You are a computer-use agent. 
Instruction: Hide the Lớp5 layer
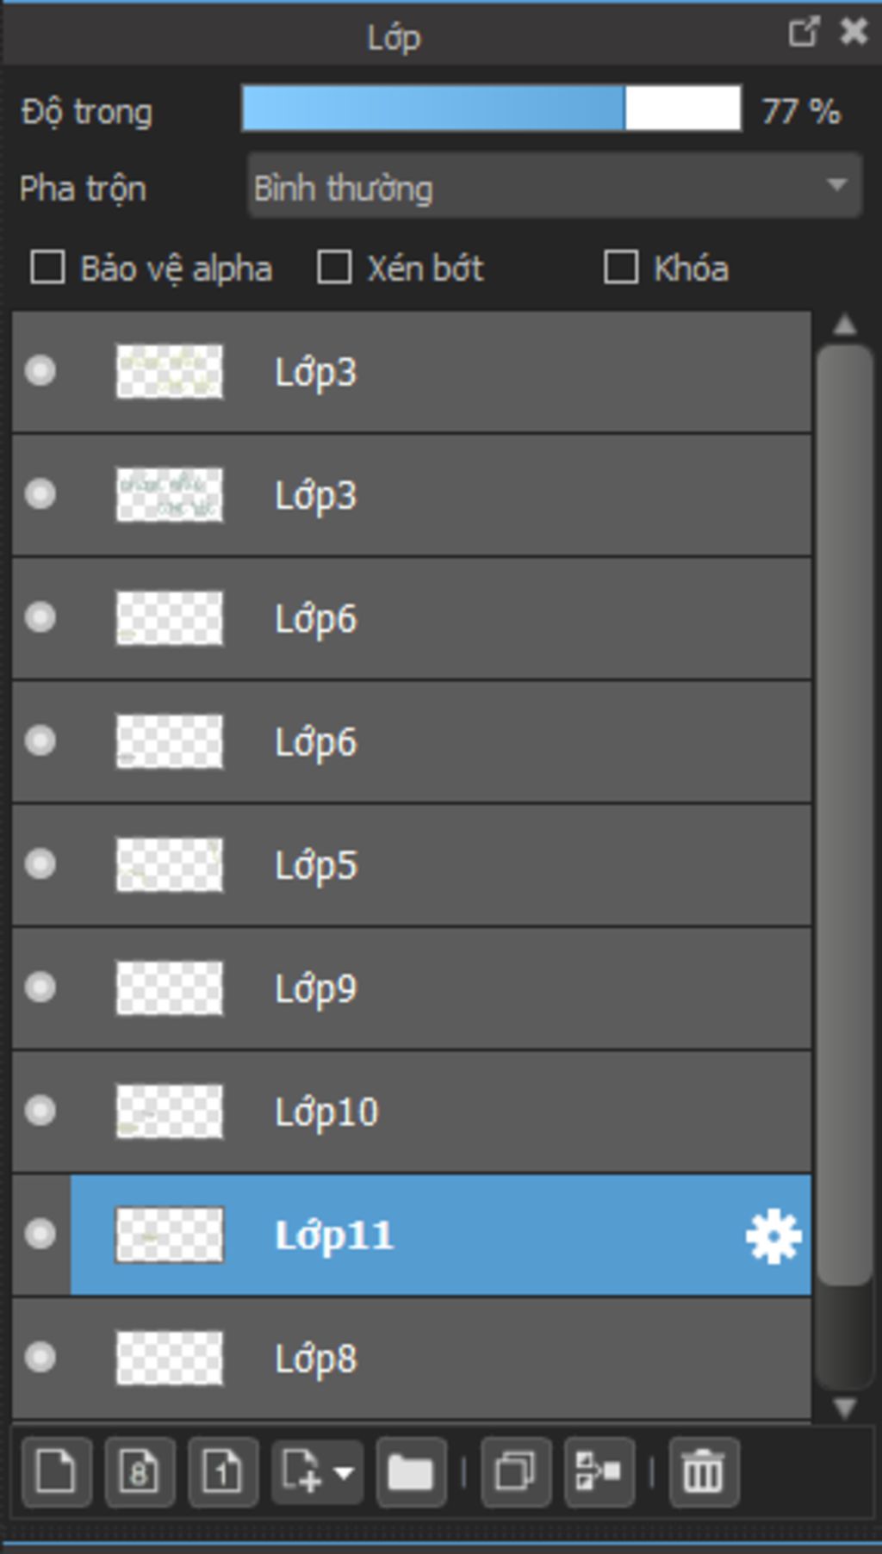(x=40, y=864)
